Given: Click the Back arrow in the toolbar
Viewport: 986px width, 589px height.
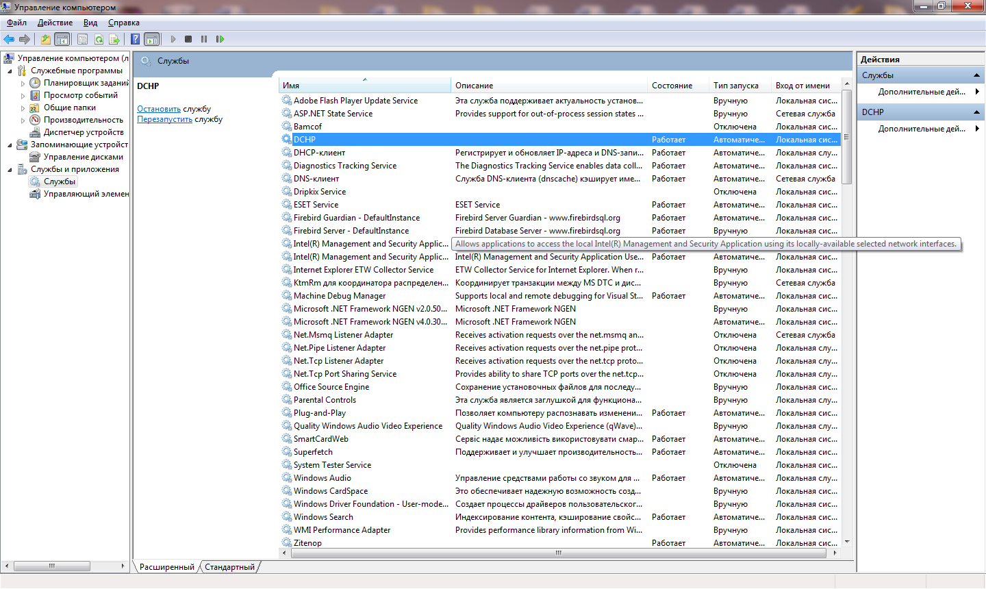Looking at the screenshot, I should pos(9,39).
